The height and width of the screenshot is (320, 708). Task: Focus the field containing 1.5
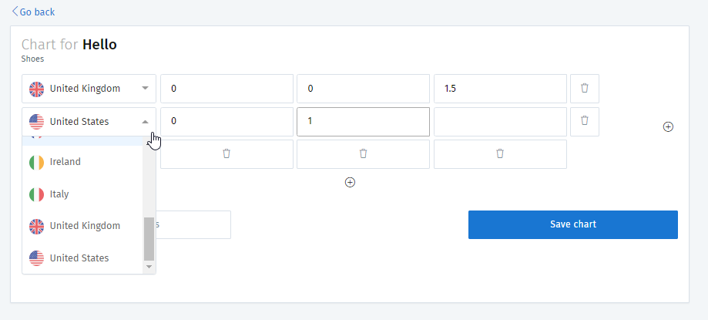[500, 89]
